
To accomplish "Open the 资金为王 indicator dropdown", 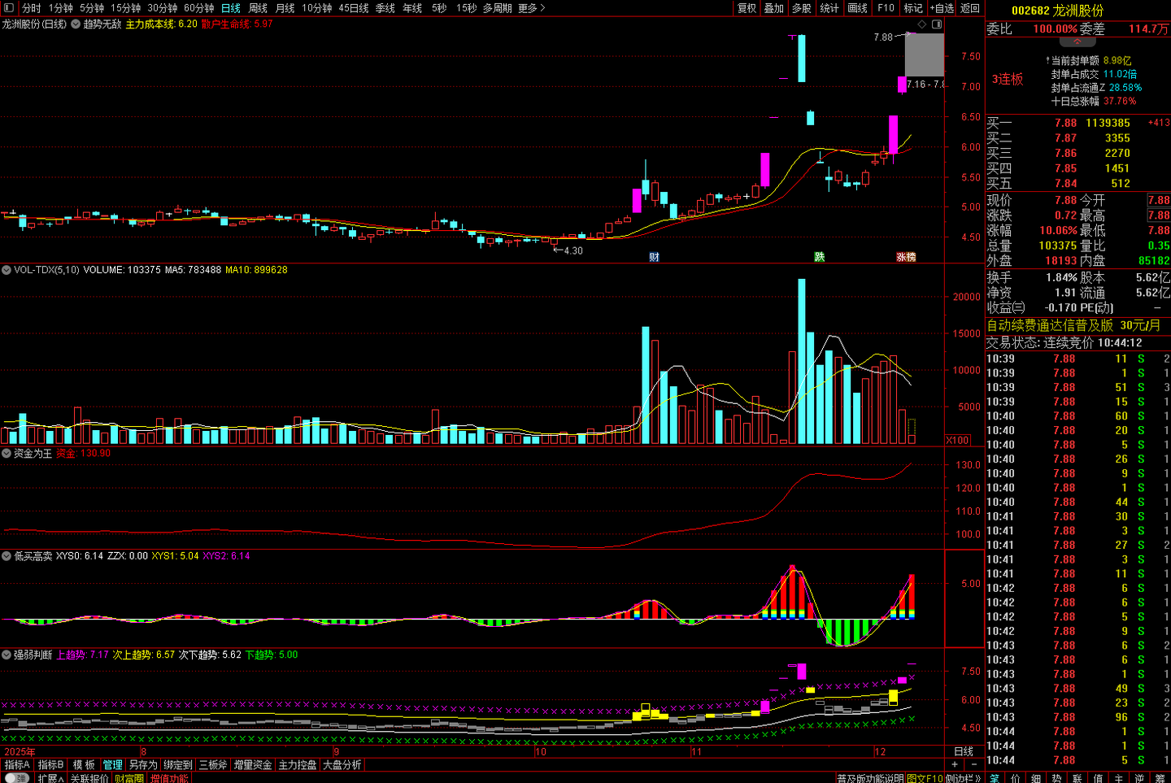I will click(x=7, y=454).
